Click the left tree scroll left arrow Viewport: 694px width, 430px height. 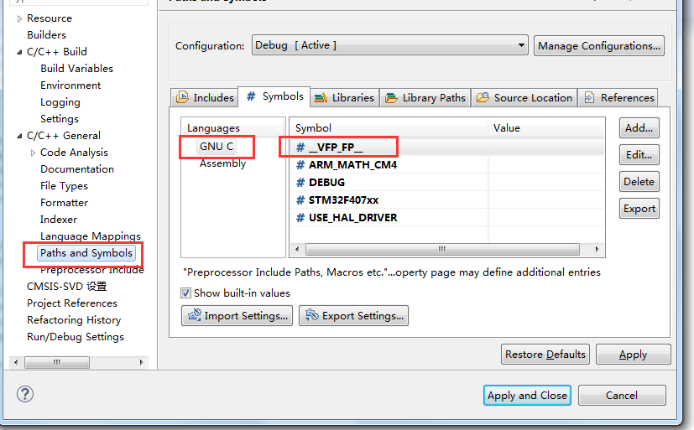[x=16, y=362]
